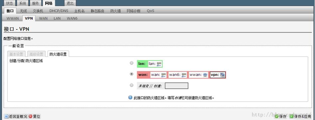Open the DHCP/DNS tab
315x120 pixels.
[59, 11]
